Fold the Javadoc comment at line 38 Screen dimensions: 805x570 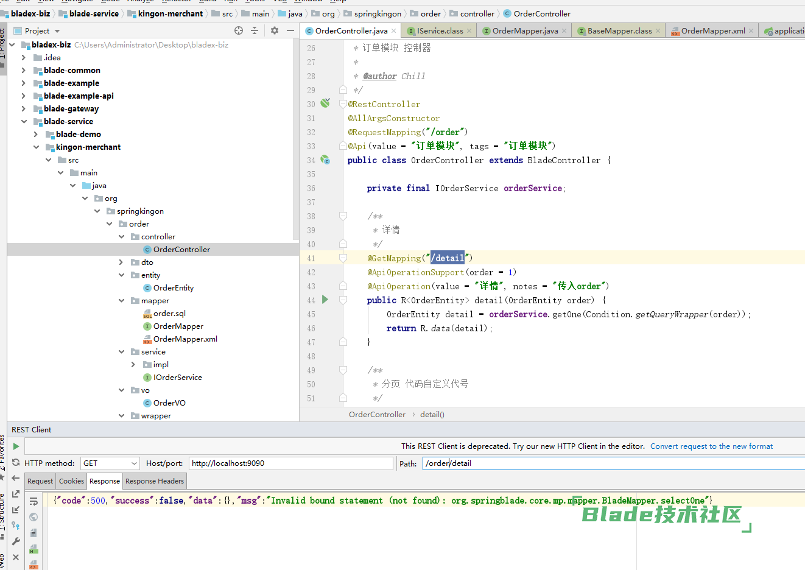pos(343,216)
